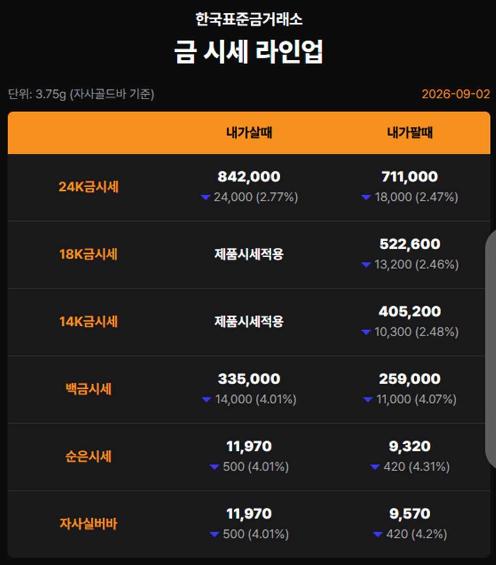This screenshot has height=565, width=496.
Task: Click the down arrow beside 11,000 (4.07%)
Action: pos(368,400)
